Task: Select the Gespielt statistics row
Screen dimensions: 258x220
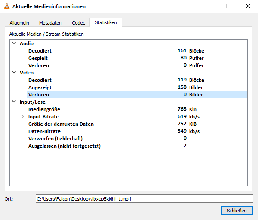Action: (x=38, y=58)
